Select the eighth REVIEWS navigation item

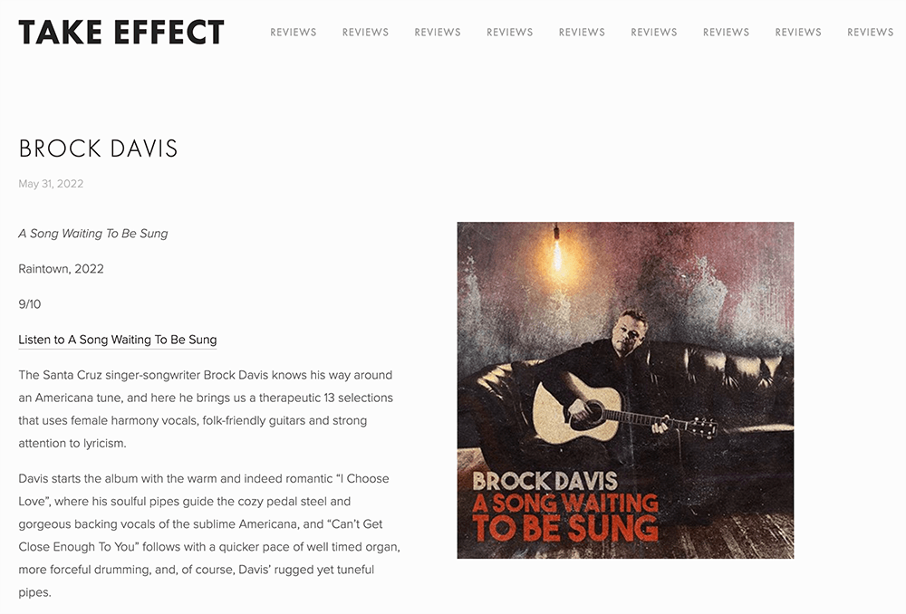pyautogui.click(x=798, y=33)
